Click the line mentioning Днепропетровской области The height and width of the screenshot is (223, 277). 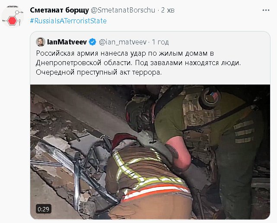[x=138, y=63]
